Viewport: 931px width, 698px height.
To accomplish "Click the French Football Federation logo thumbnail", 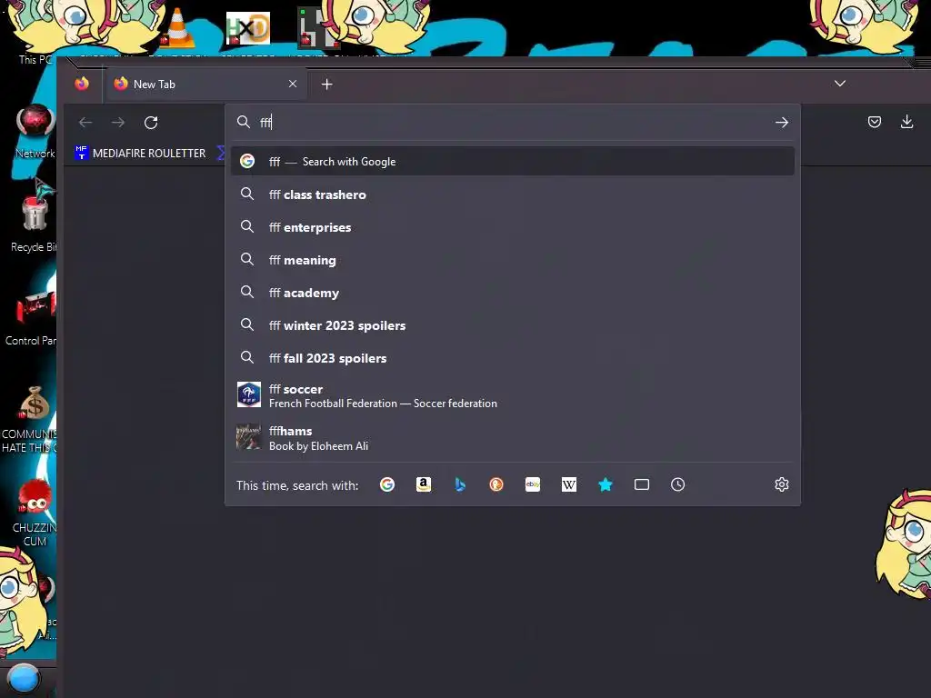I will coord(249,394).
